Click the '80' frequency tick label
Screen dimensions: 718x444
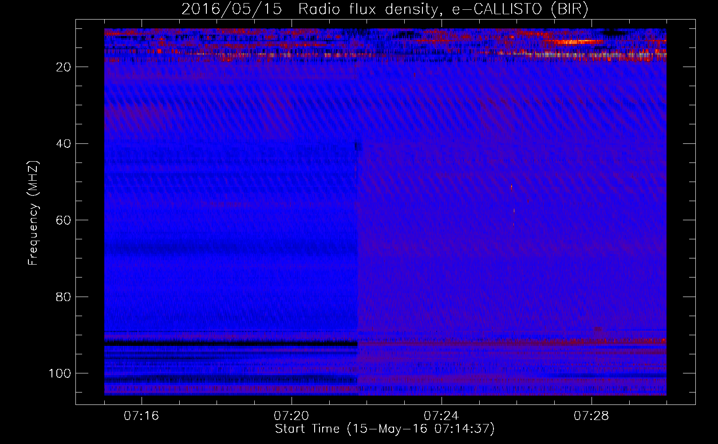(x=63, y=297)
